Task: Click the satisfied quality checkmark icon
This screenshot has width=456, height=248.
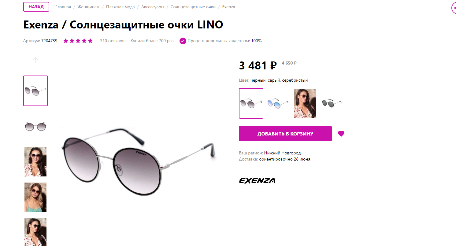Action: point(183,41)
